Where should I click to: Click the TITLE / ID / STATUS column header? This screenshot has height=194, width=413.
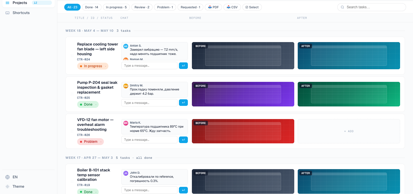click(x=93, y=18)
